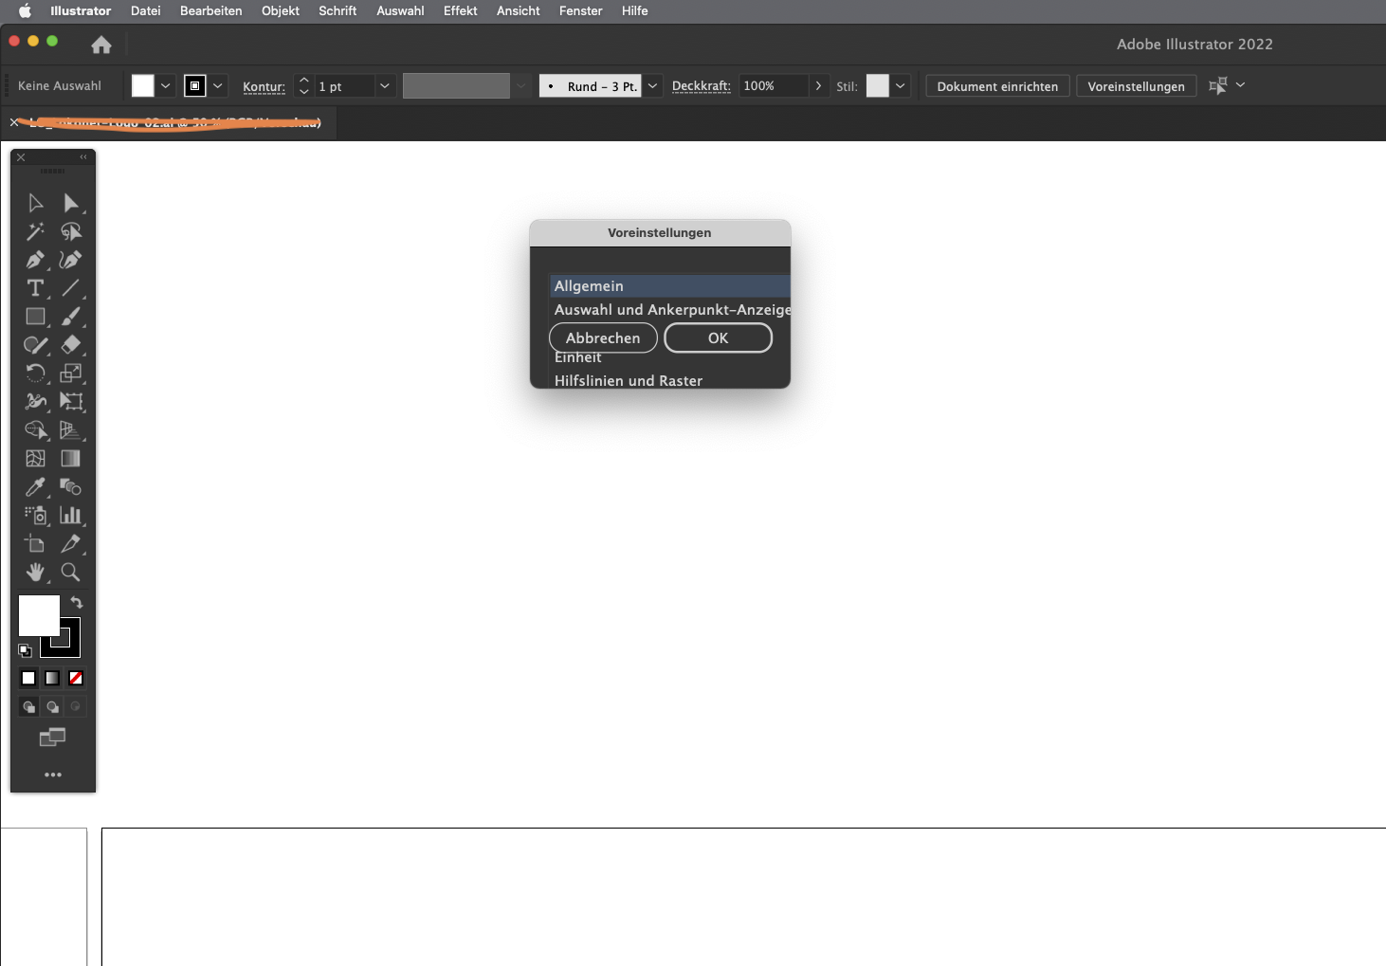Pick the Rectangle tool
This screenshot has height=966, width=1386.
coord(35,317)
